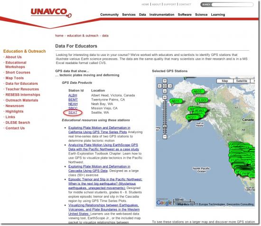
Task: Open the Software menu
Action: [x=185, y=15]
